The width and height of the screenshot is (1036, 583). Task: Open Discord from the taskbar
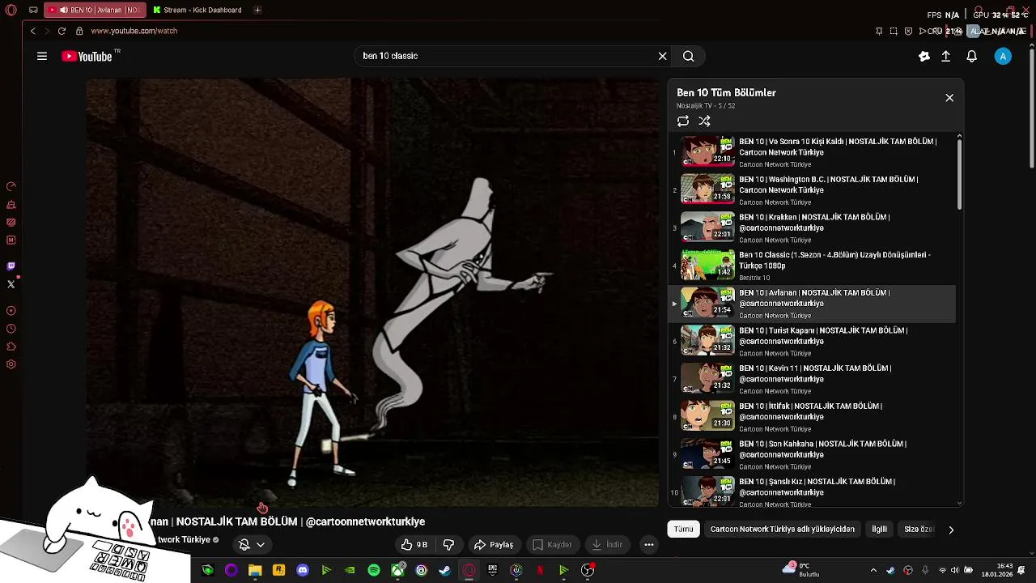tap(303, 570)
